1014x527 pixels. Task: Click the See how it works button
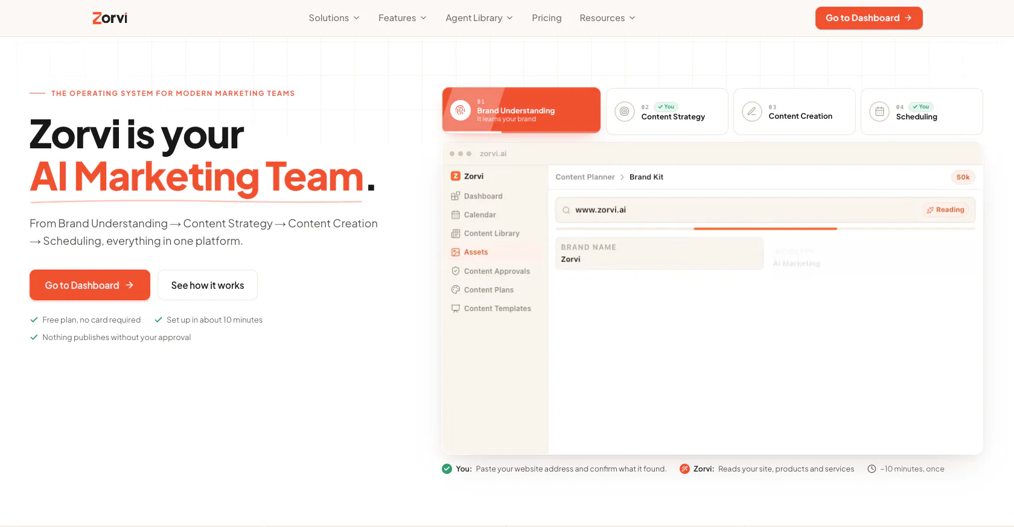[x=208, y=285]
